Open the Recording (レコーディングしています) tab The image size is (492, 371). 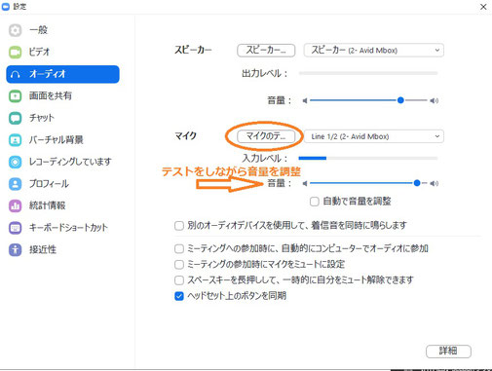click(x=62, y=162)
